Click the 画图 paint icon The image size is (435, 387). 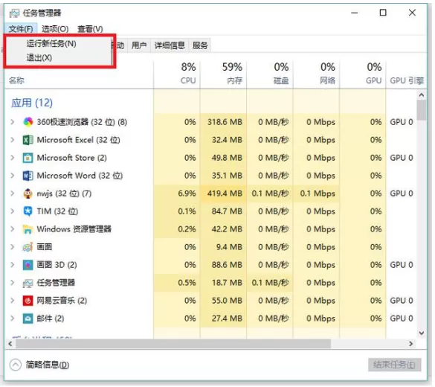point(28,247)
